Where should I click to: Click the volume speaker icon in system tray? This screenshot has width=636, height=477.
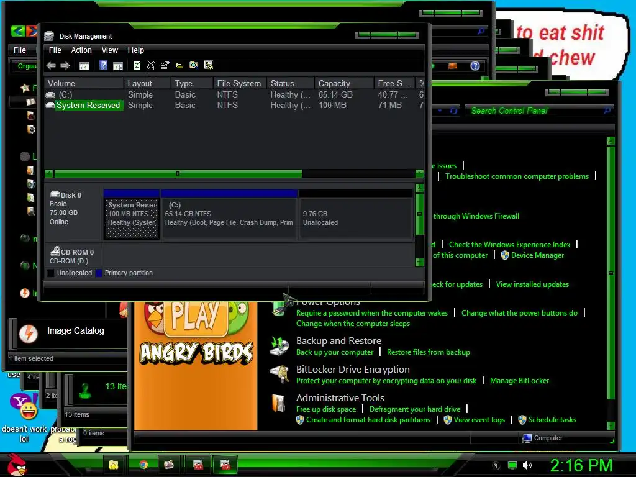(527, 465)
